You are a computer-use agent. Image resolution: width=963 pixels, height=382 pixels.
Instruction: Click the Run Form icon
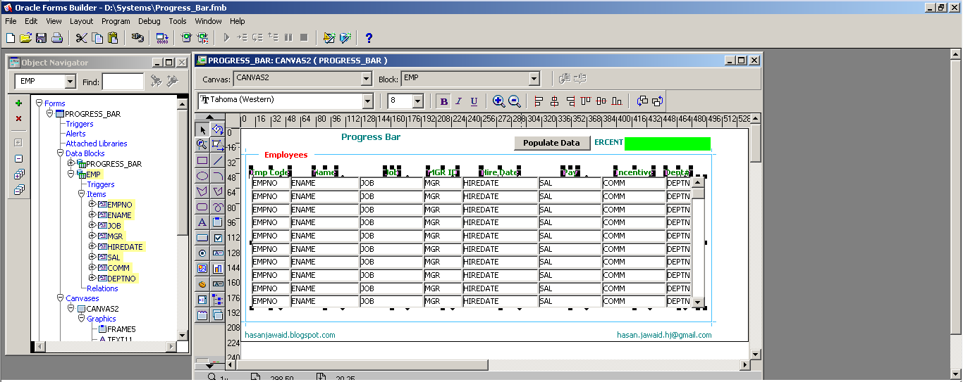coord(186,38)
